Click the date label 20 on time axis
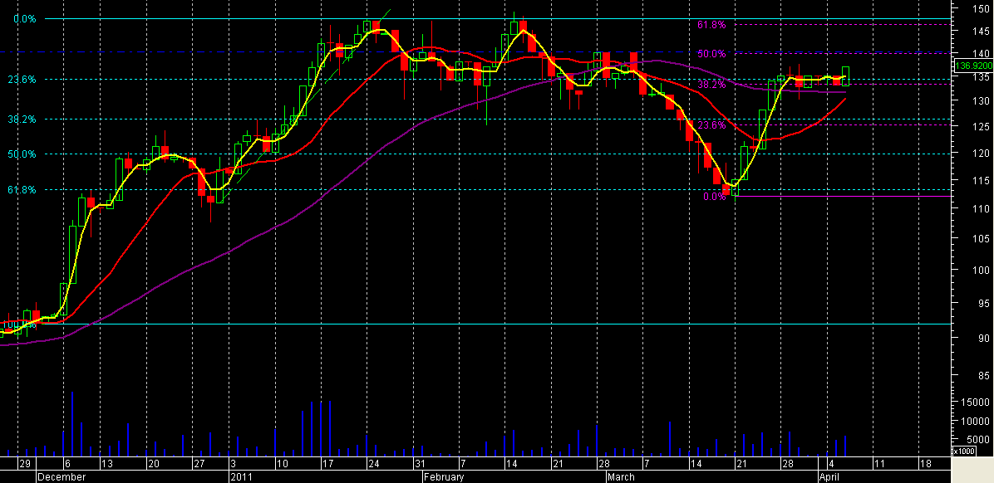Screen dimensions: 994x483 pyautogui.click(x=154, y=463)
